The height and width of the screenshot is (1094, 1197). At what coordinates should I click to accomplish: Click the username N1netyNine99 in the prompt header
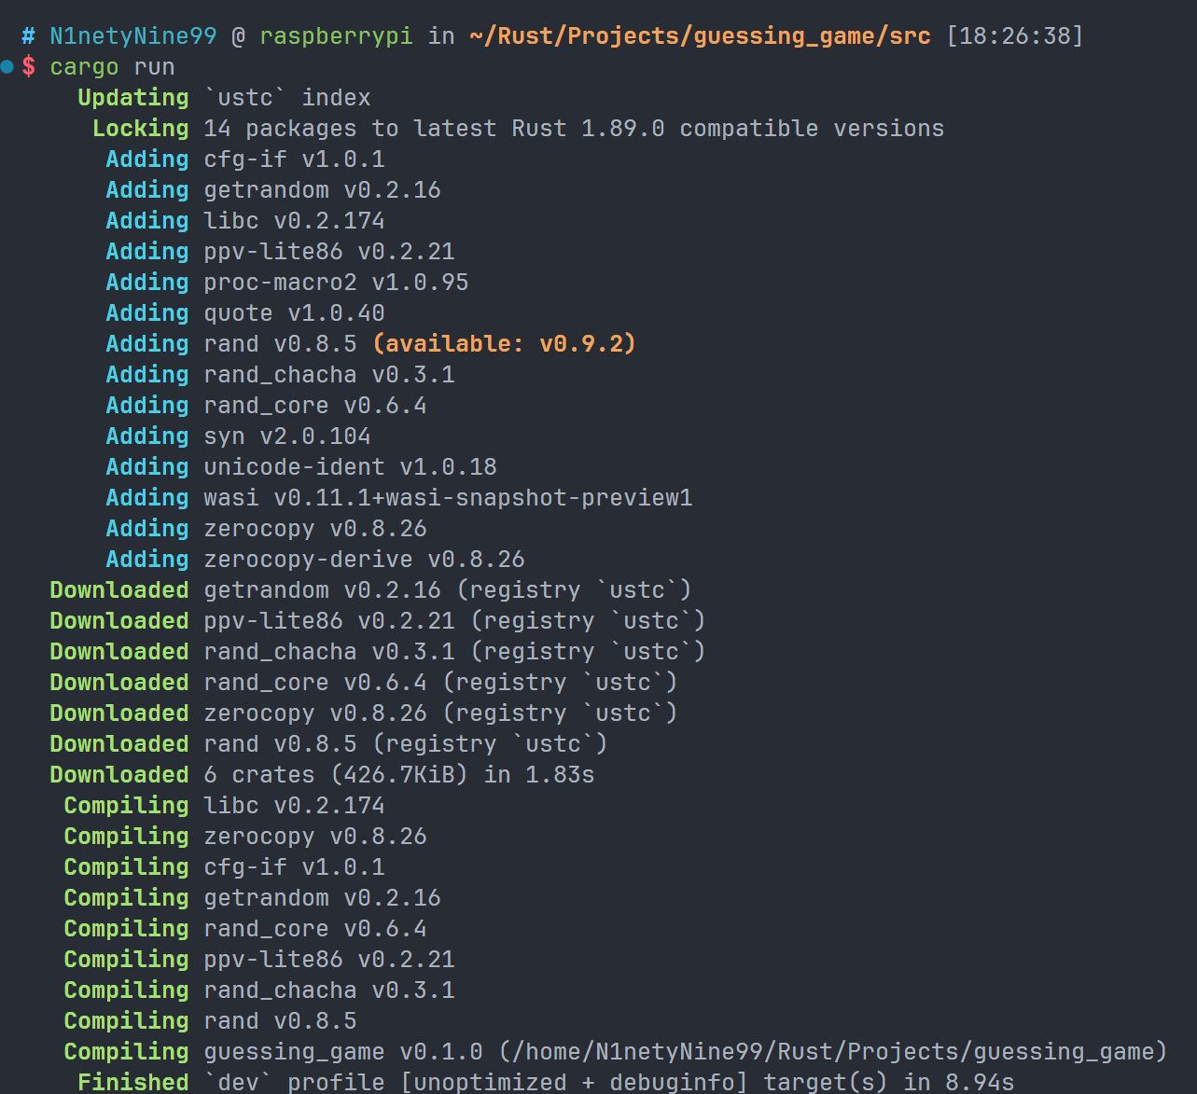[132, 36]
